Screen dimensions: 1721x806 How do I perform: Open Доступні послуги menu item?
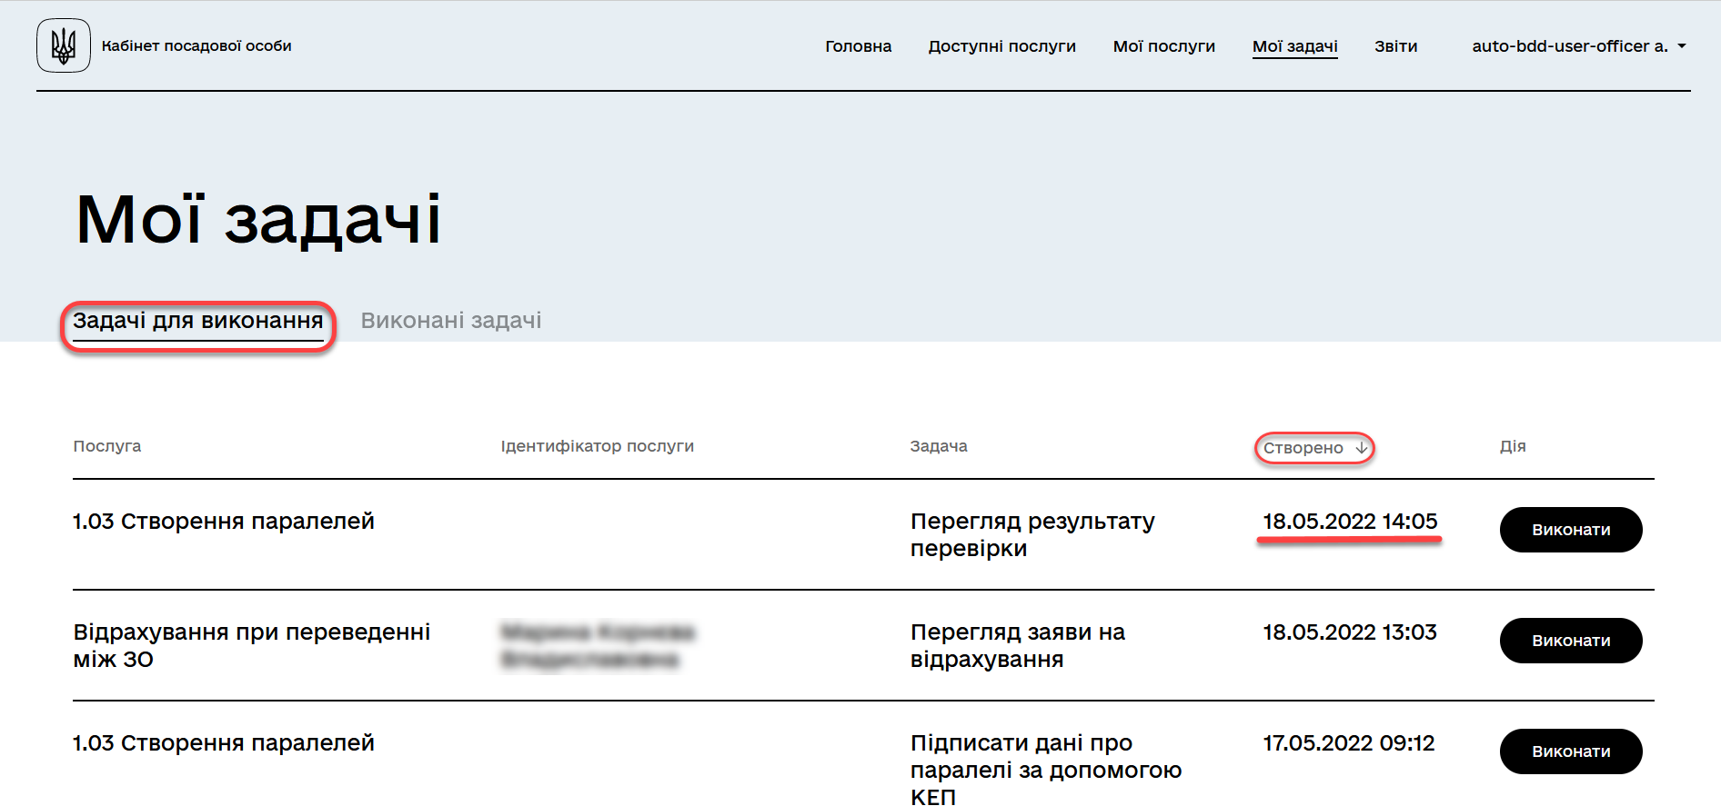(x=1001, y=46)
